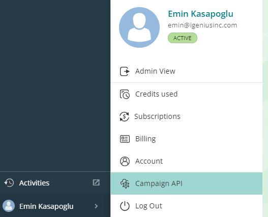The width and height of the screenshot is (268, 217).
Task: Click the Emin Kasapoglu profile heading
Action: [x=200, y=14]
